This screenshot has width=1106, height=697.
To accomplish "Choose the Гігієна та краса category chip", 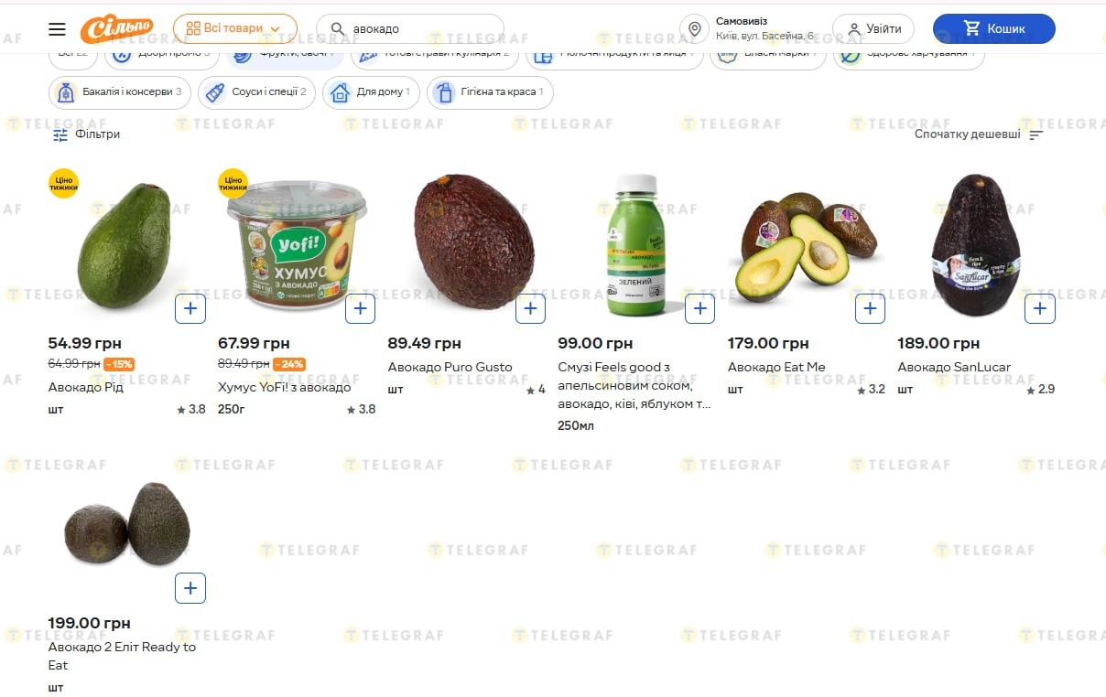I will [490, 92].
